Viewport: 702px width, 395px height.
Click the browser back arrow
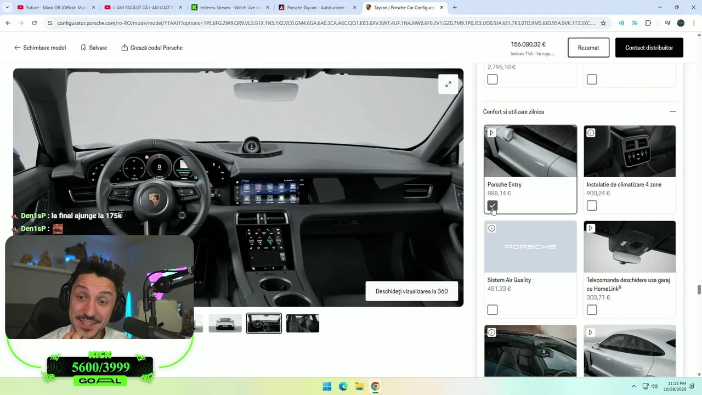pyautogui.click(x=8, y=23)
